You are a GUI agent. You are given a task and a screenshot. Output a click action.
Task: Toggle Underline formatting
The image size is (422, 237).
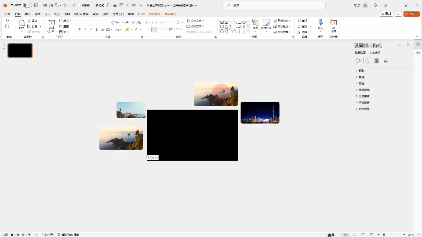[x=91, y=29]
